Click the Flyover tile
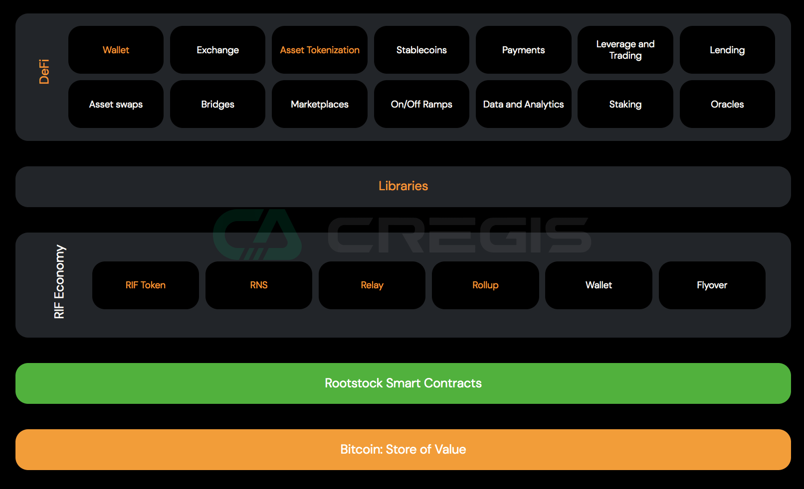 [712, 285]
